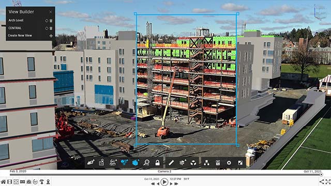
Task: Step back one frame
Action: click(158, 184)
